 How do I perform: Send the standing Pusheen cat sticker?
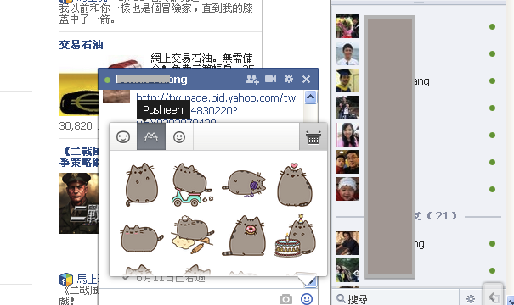click(142, 185)
